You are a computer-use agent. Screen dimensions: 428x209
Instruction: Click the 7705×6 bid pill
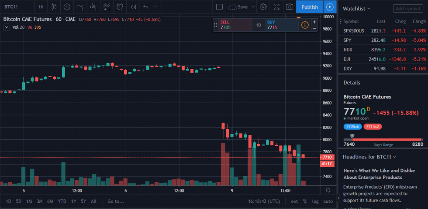click(x=353, y=127)
